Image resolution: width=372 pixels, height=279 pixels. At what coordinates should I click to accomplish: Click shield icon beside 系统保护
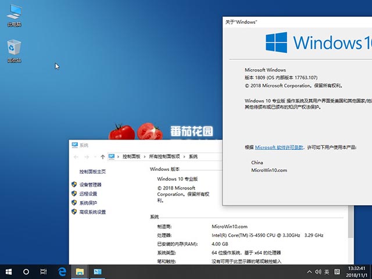(x=74, y=202)
